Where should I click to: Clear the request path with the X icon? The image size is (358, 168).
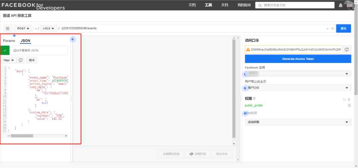tap(328, 28)
